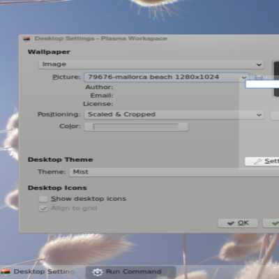This screenshot has height=279, width=279.
Task: Click the green checkmark Apply button
Action: coord(271,223)
